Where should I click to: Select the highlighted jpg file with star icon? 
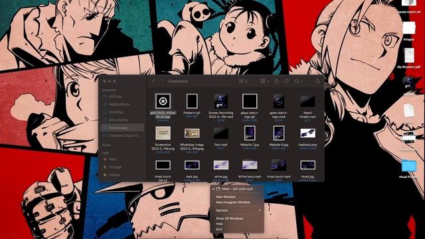tap(163, 101)
